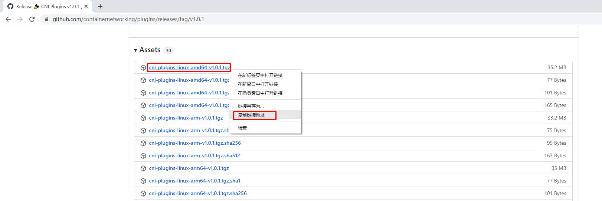Image resolution: width=602 pixels, height=201 pixels.
Task: Select '检查' at the context menu bottom
Action: (x=242, y=128)
